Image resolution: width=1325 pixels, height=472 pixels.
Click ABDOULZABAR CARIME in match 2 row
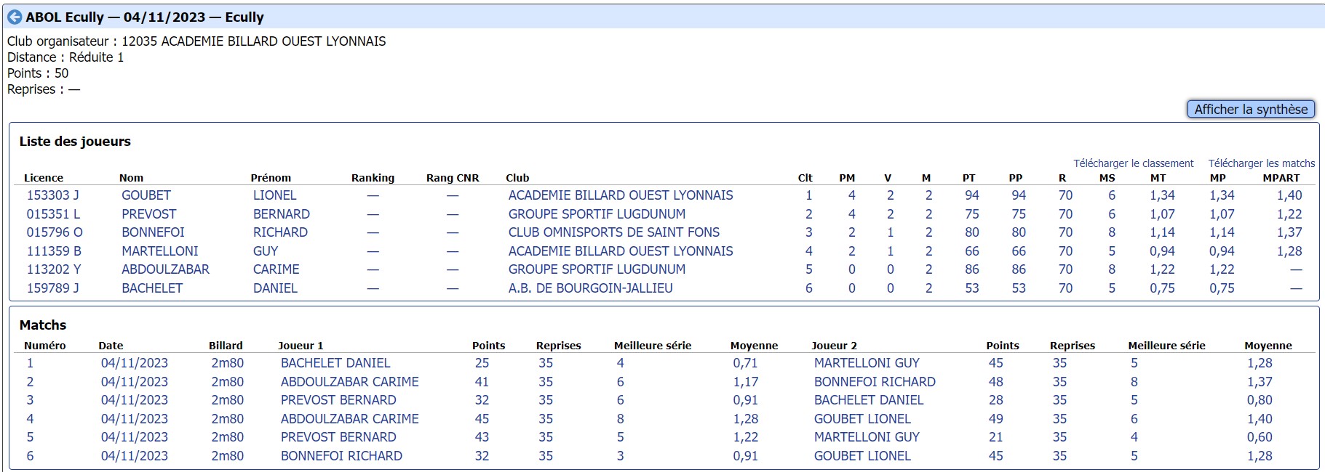click(x=350, y=382)
